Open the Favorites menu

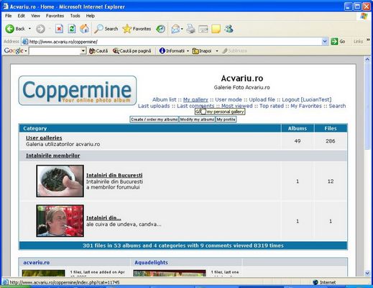pos(55,16)
